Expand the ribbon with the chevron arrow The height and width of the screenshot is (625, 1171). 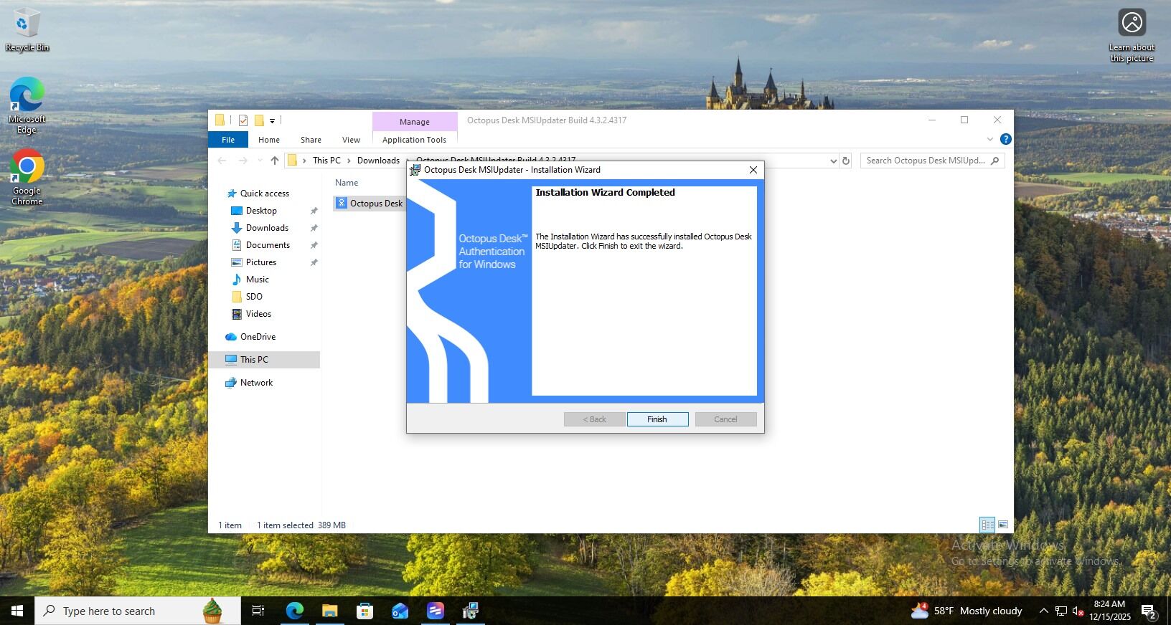tap(990, 139)
